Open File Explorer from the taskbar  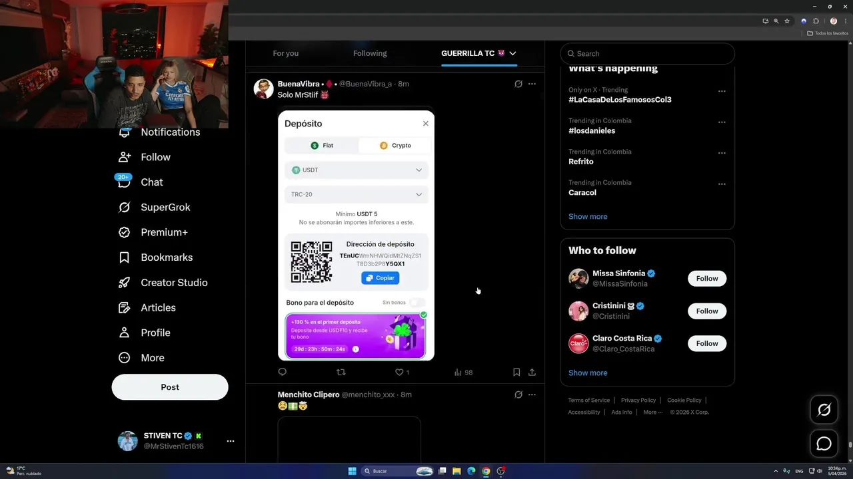[x=456, y=471]
